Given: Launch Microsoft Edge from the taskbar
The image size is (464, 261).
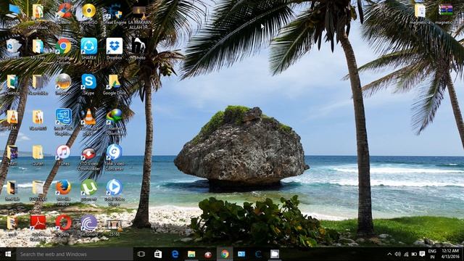Looking at the screenshot, I should pos(175,254).
